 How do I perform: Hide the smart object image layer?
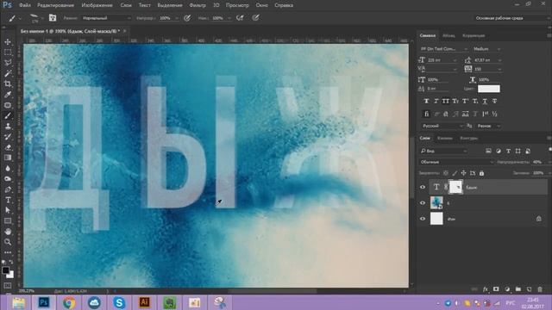423,203
